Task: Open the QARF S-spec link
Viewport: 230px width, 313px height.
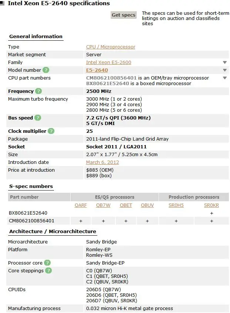Action: tap(81, 205)
